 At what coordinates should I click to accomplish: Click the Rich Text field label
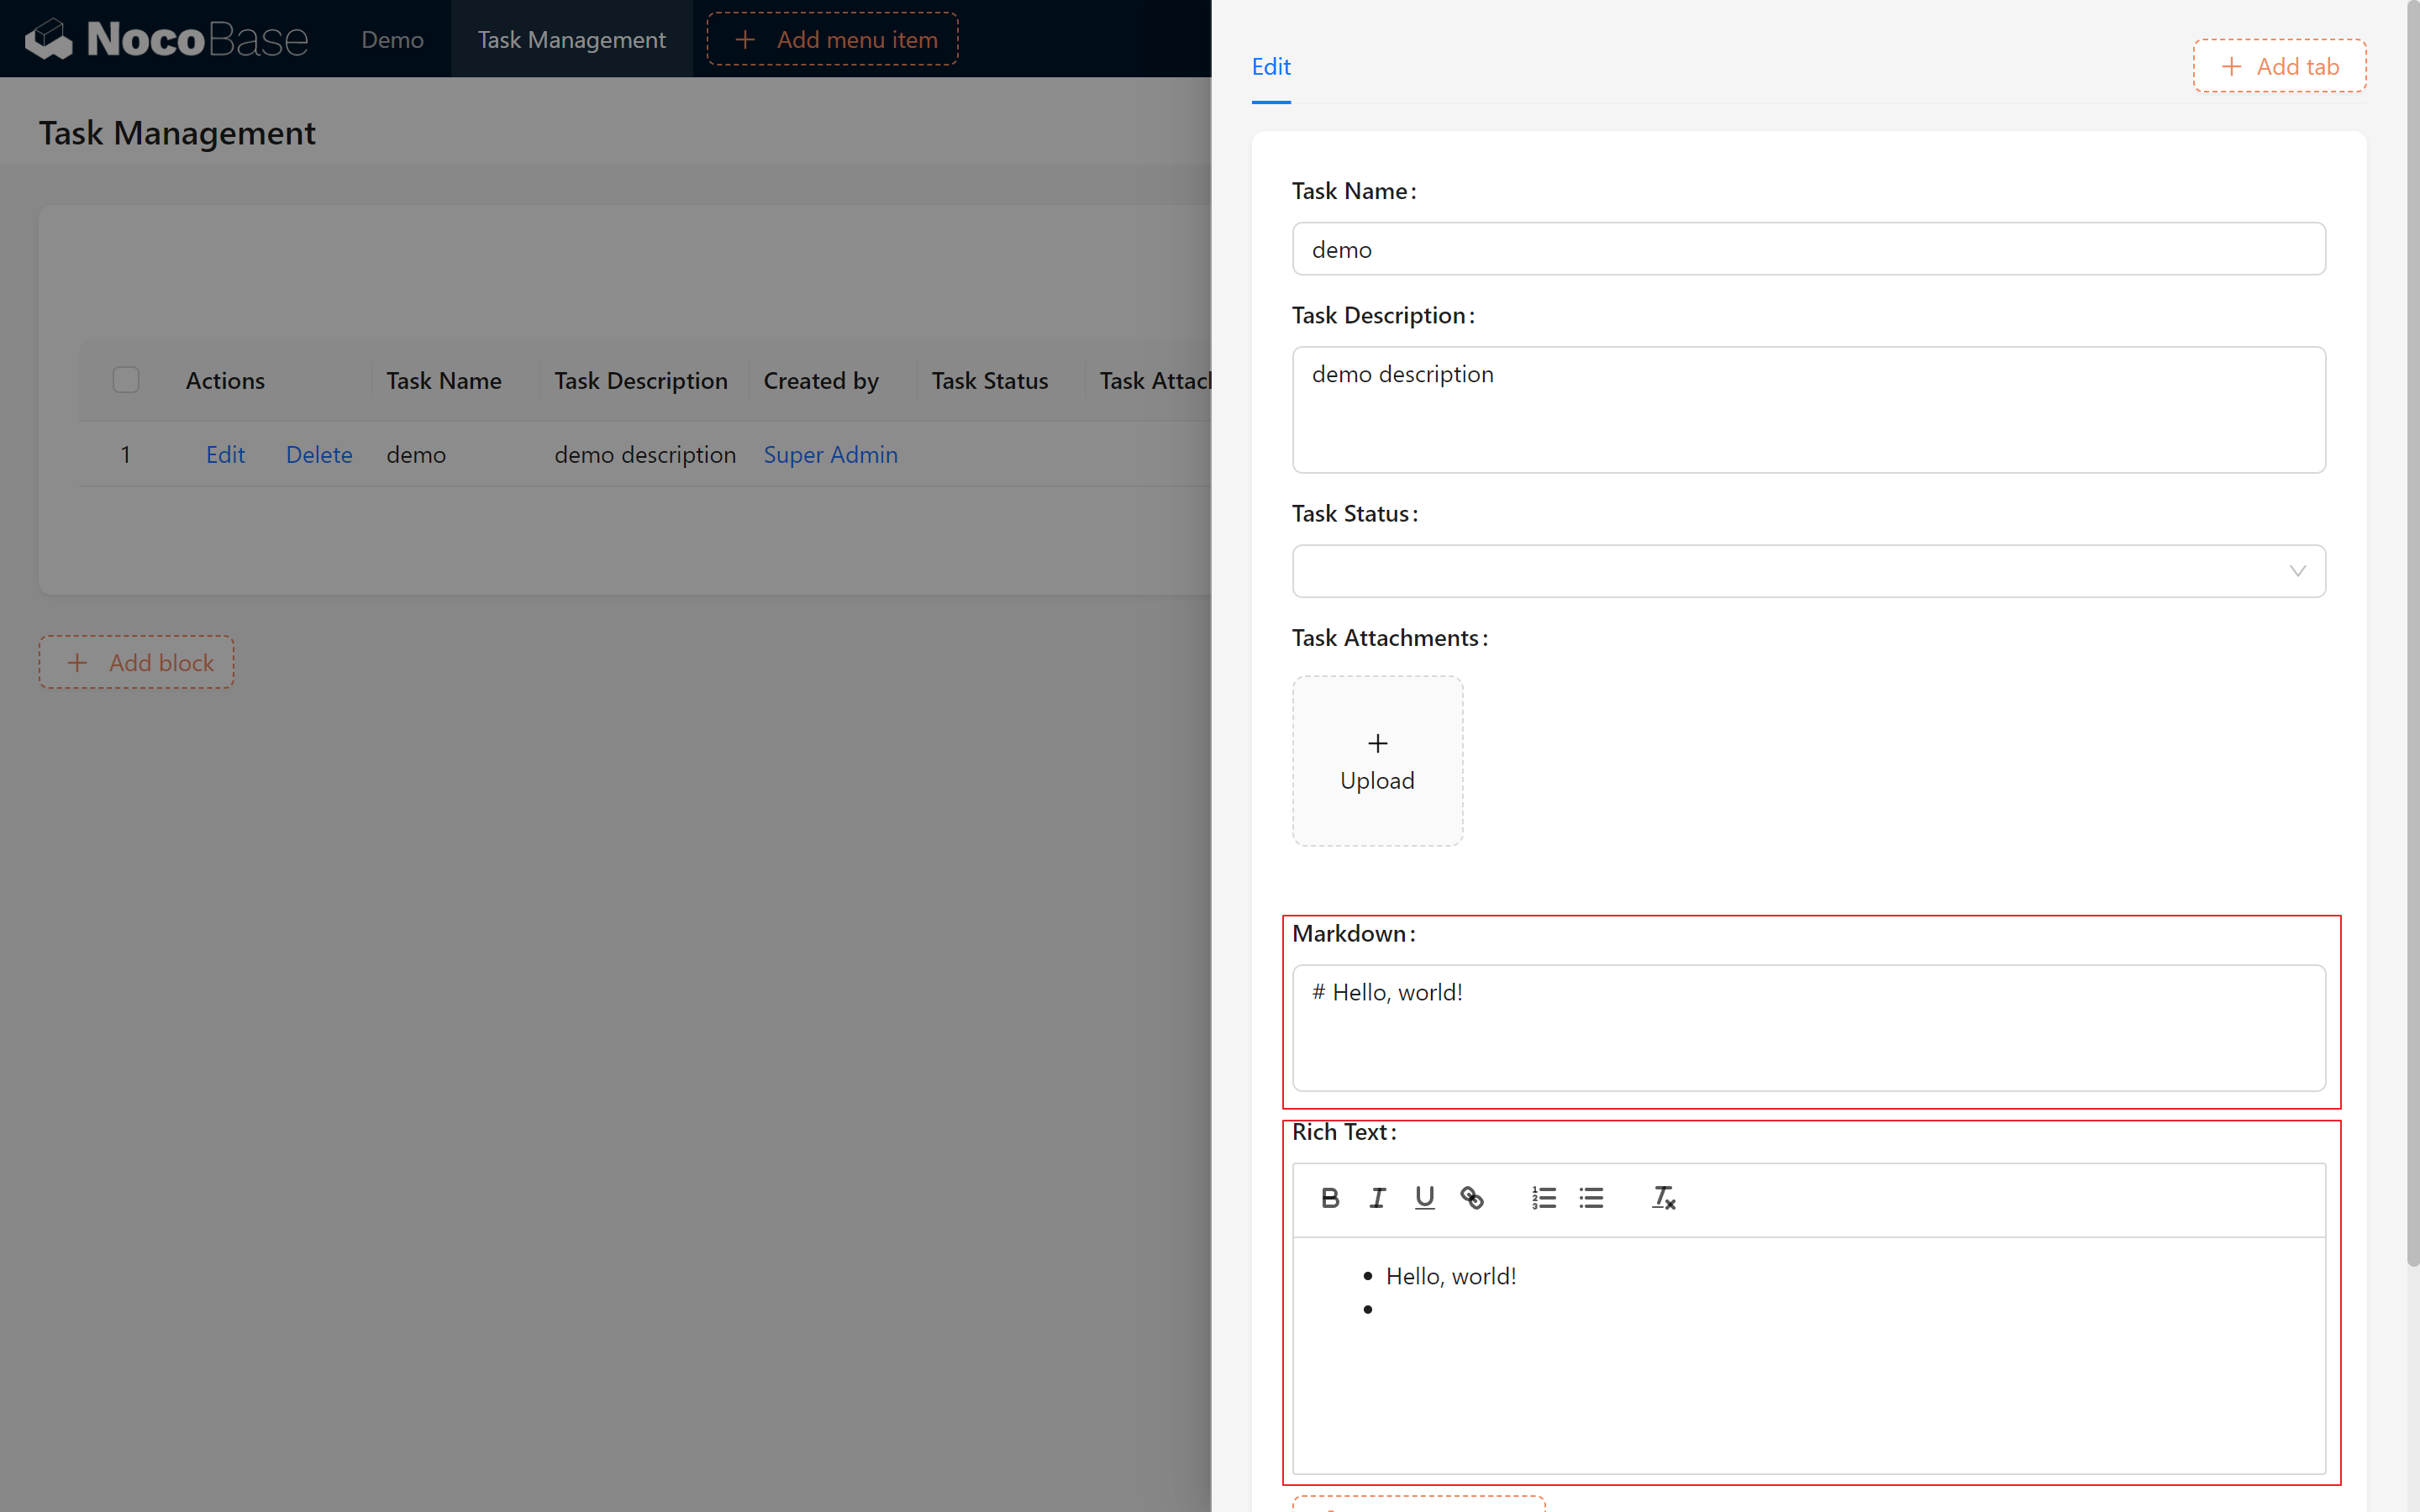point(1344,1131)
